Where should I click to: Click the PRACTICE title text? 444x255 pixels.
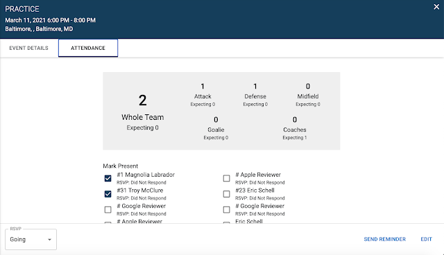coord(22,9)
